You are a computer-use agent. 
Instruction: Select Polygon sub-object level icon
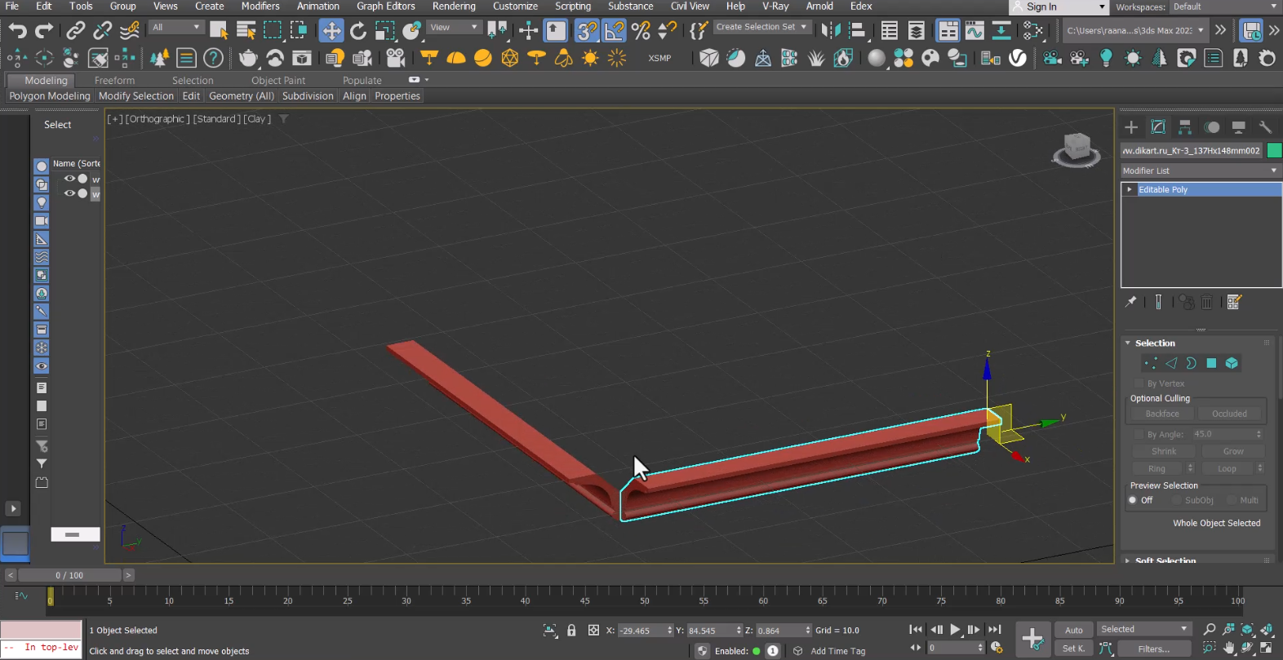pos(1211,363)
